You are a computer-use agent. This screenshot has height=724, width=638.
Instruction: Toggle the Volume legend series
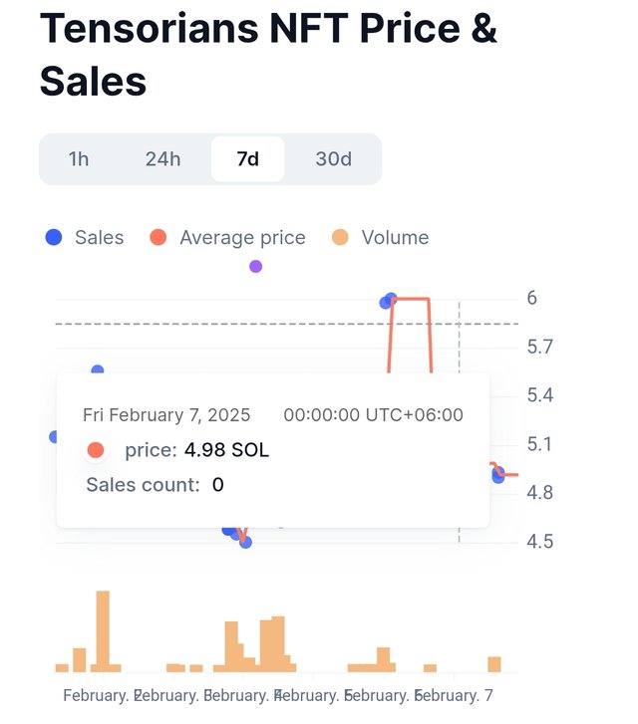click(x=381, y=238)
